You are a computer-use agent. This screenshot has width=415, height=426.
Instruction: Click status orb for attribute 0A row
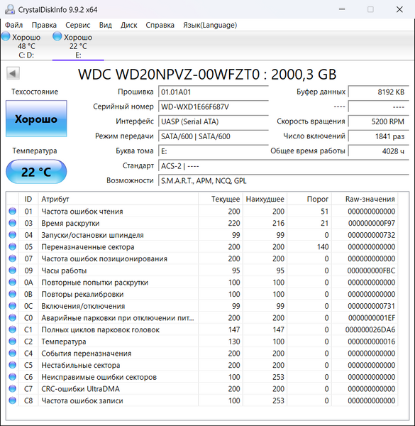(13, 283)
